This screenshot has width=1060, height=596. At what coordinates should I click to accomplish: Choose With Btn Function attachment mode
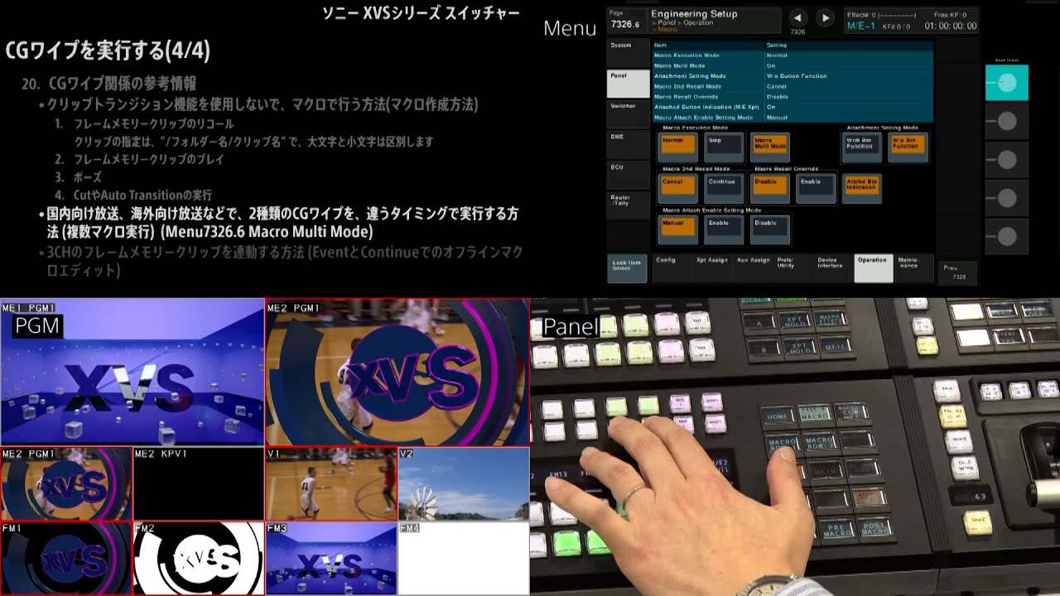point(861,147)
